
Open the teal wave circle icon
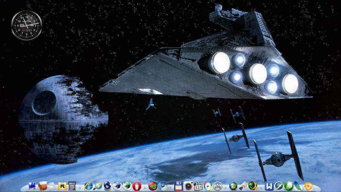pyautogui.click(x=279, y=186)
